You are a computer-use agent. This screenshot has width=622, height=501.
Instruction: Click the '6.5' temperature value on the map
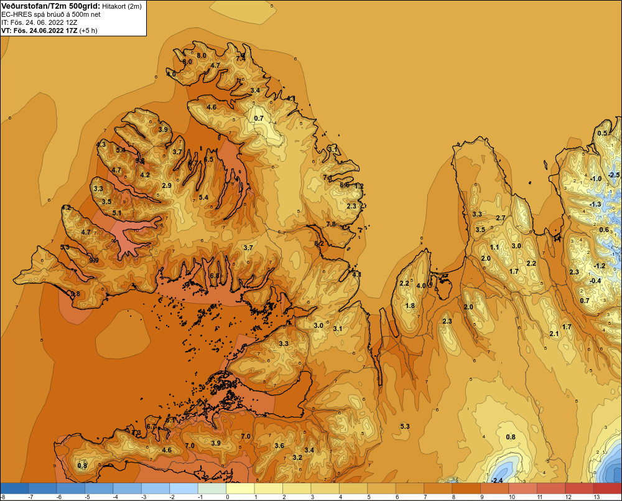(x=208, y=159)
